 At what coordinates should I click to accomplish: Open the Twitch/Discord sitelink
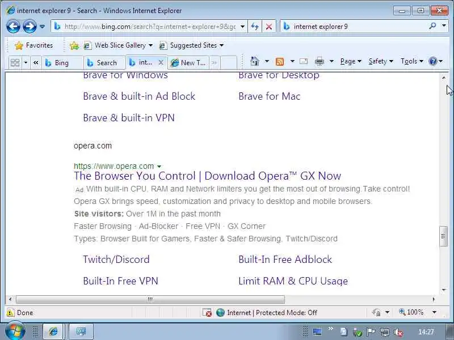click(116, 260)
